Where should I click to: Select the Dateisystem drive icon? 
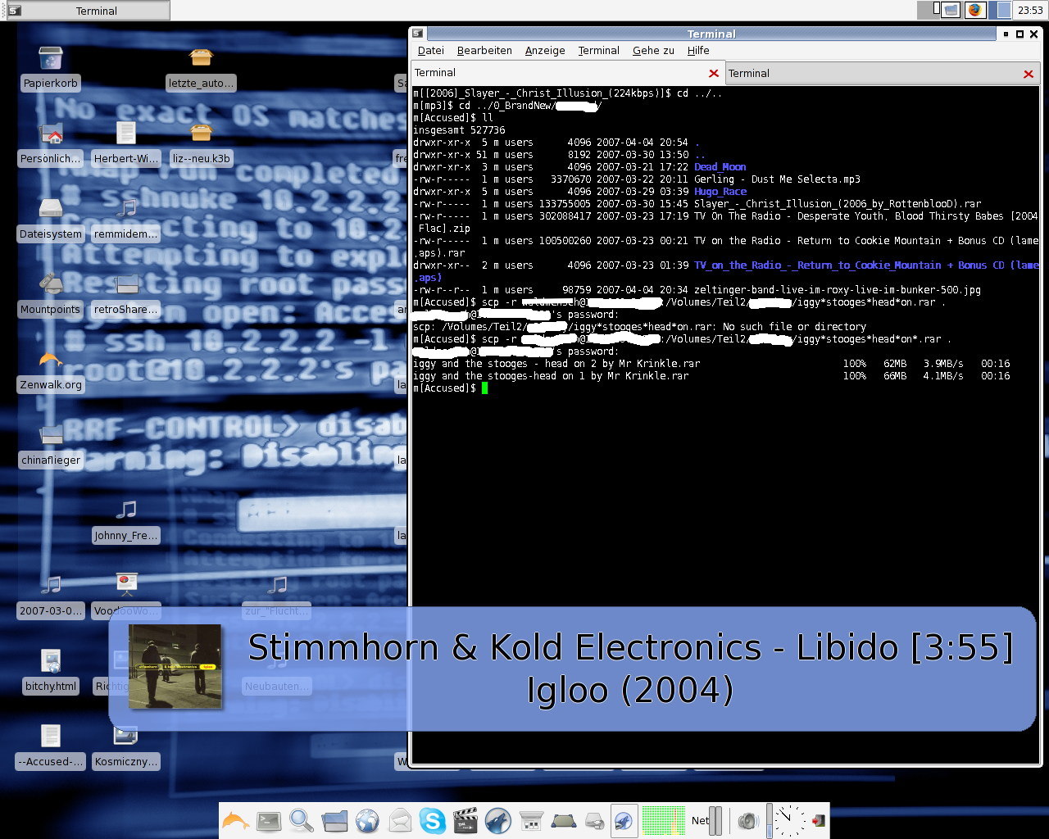click(x=51, y=218)
